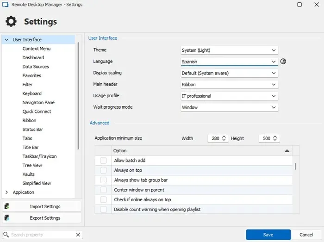
Task: Open Tree View settings page
Action: coord(32,165)
